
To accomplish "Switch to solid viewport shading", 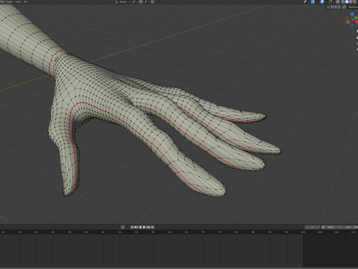I will coord(347,1).
